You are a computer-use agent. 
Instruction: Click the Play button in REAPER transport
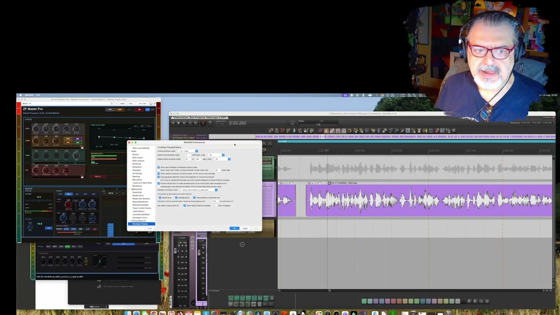[184, 123]
